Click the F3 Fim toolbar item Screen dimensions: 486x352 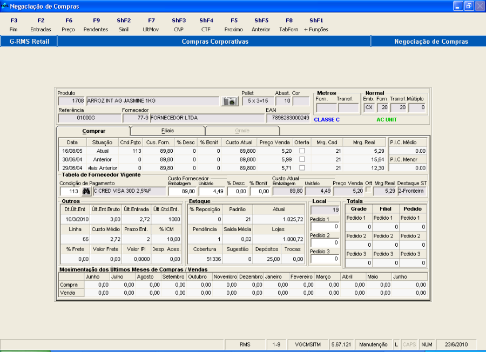click(x=14, y=25)
